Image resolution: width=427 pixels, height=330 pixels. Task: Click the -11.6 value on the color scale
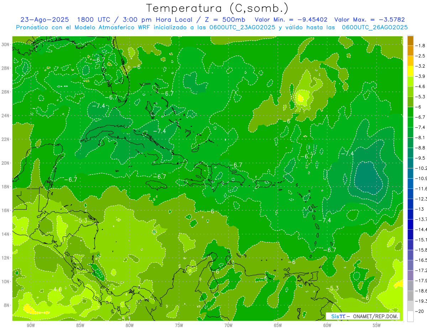(x=421, y=189)
